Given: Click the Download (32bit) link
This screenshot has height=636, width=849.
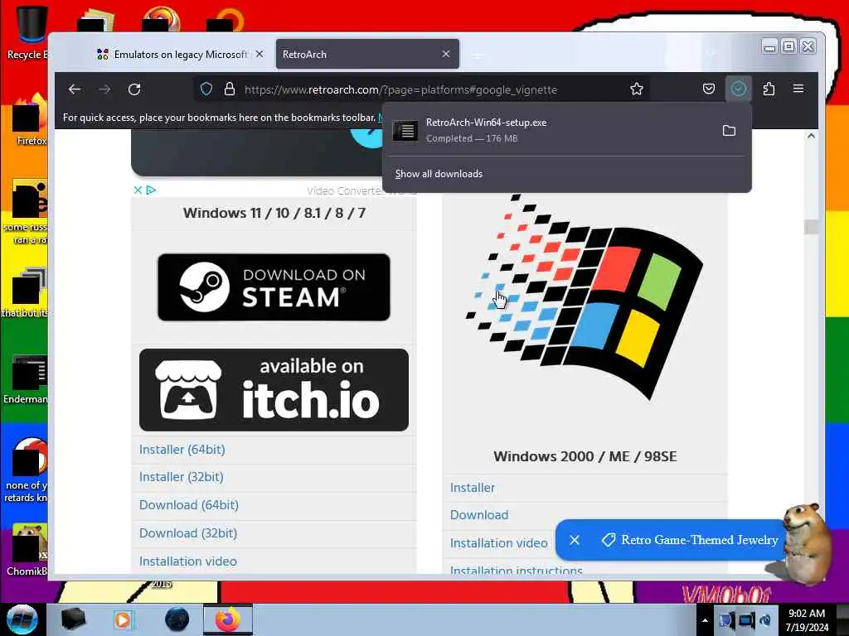Looking at the screenshot, I should (x=188, y=533).
